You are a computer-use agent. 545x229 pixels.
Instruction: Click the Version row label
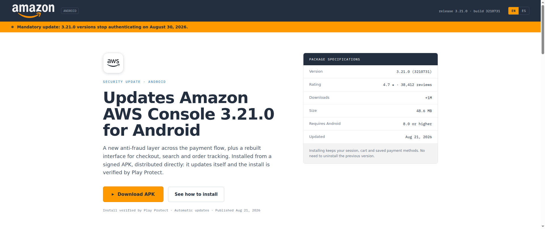click(316, 72)
